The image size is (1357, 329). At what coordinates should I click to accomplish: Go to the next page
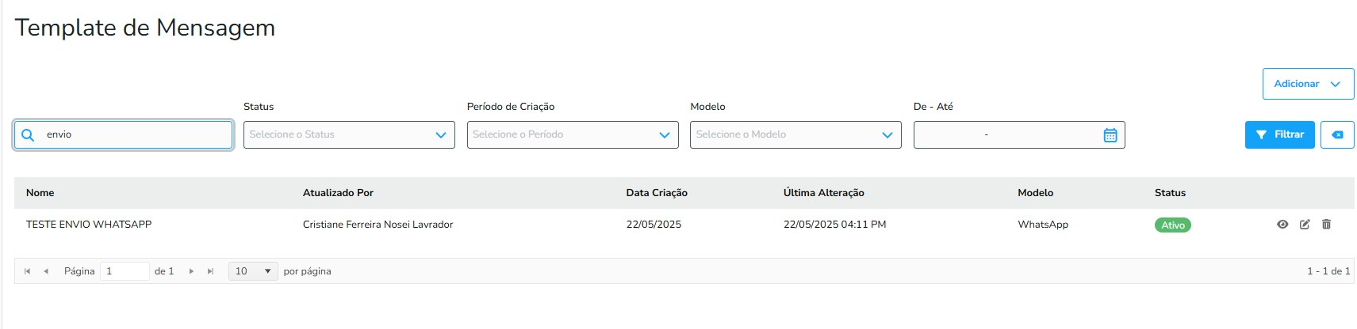(x=191, y=271)
